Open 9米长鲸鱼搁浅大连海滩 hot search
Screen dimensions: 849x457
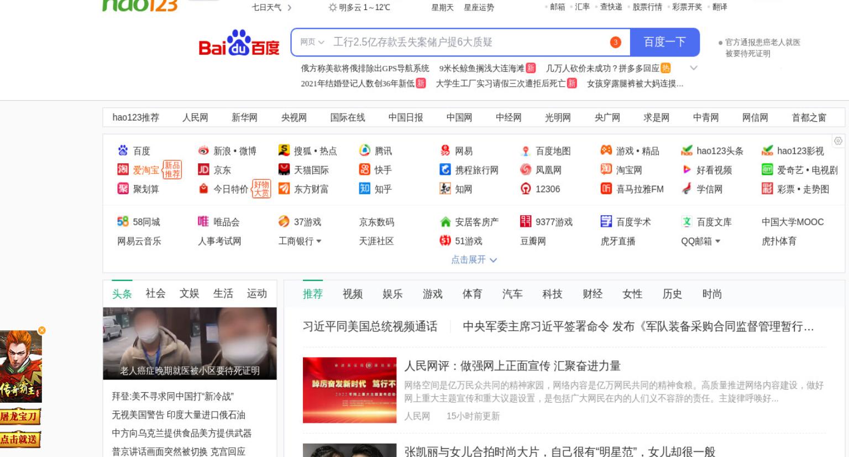(481, 68)
